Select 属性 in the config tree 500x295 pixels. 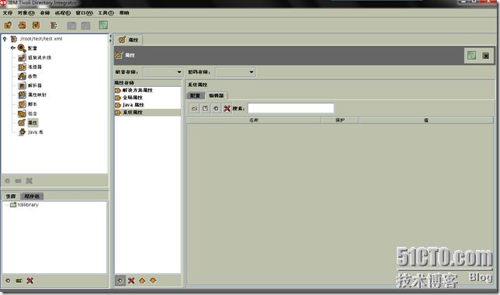click(x=33, y=123)
